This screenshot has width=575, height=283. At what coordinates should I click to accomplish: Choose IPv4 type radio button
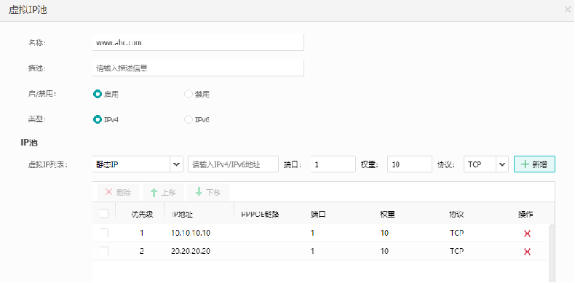point(98,119)
